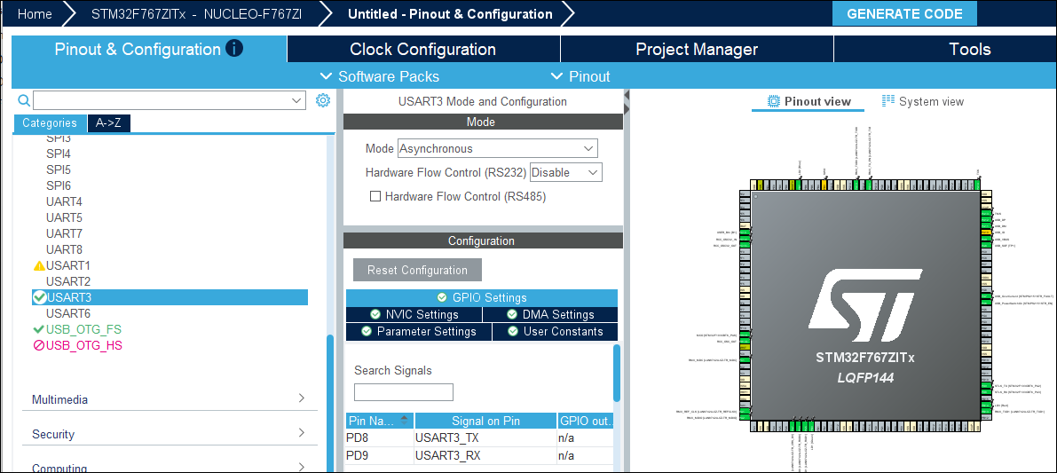Select USART2 in the peripheral list
The height and width of the screenshot is (473, 1057).
point(68,281)
